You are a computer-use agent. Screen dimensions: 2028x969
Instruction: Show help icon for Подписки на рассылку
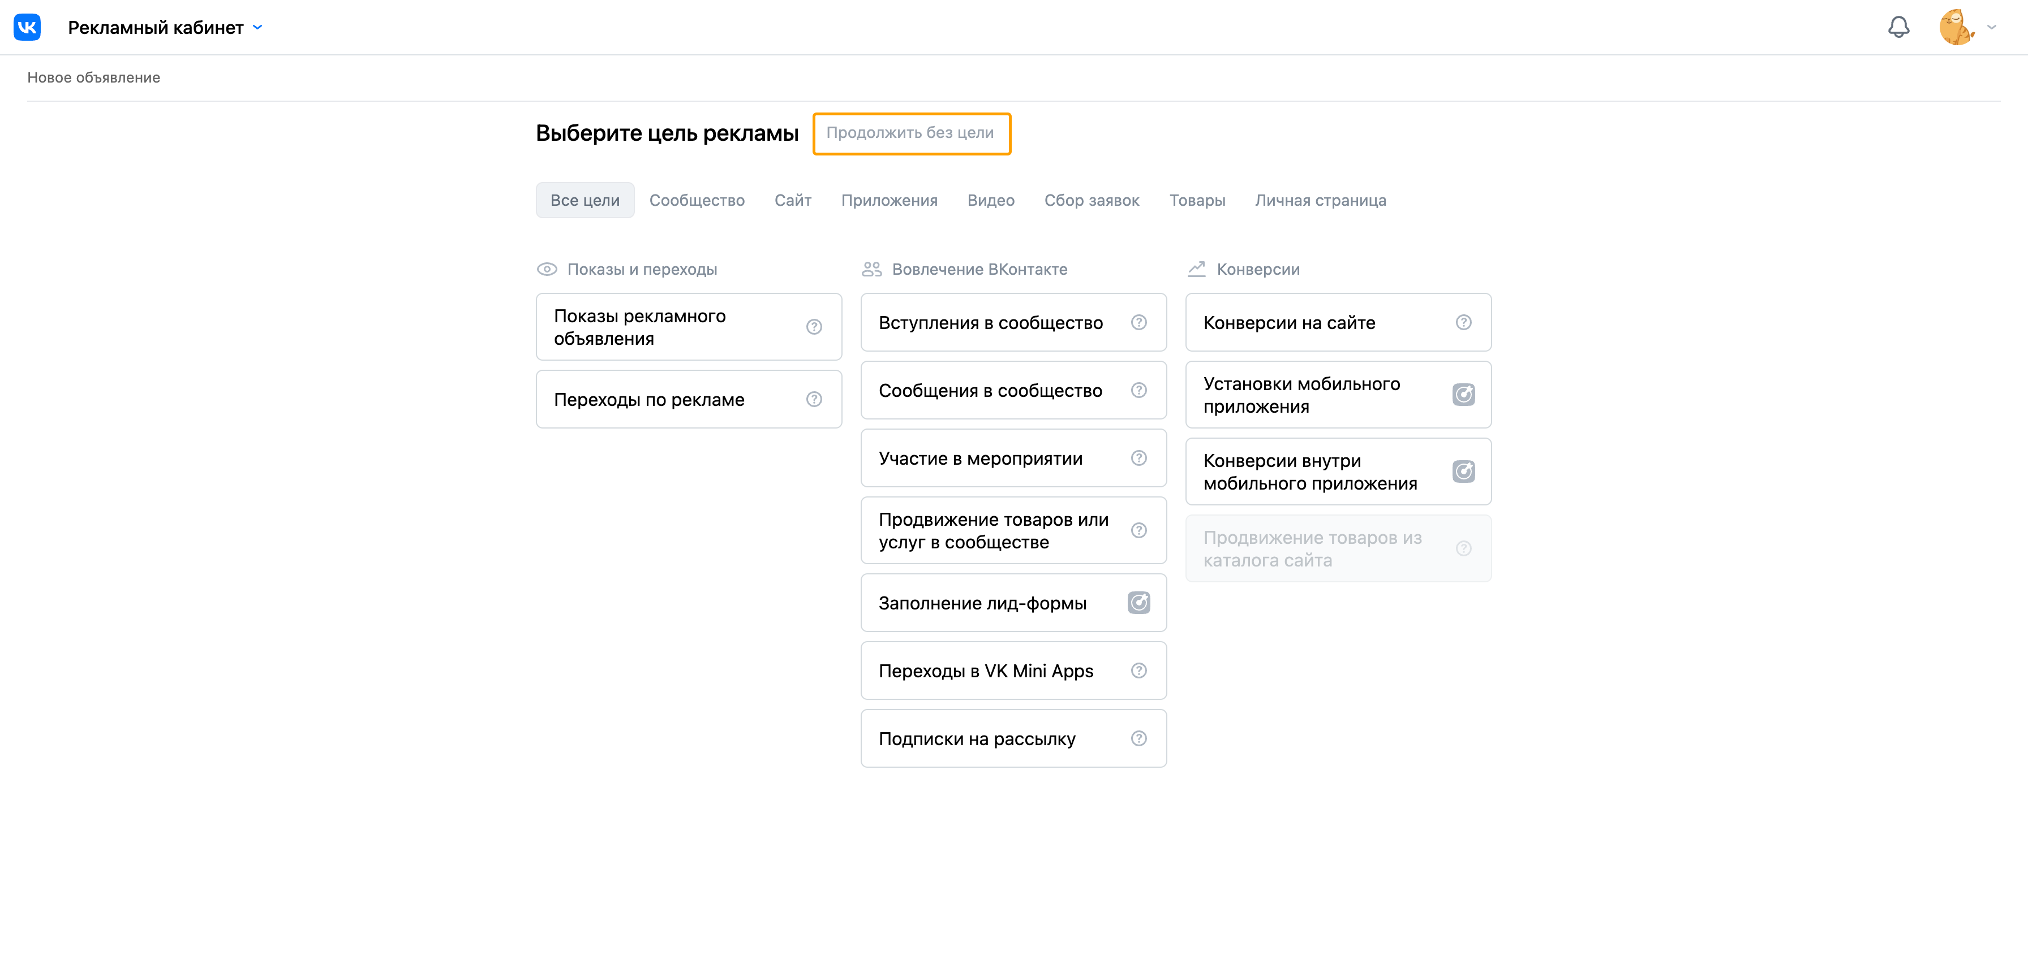tap(1138, 738)
